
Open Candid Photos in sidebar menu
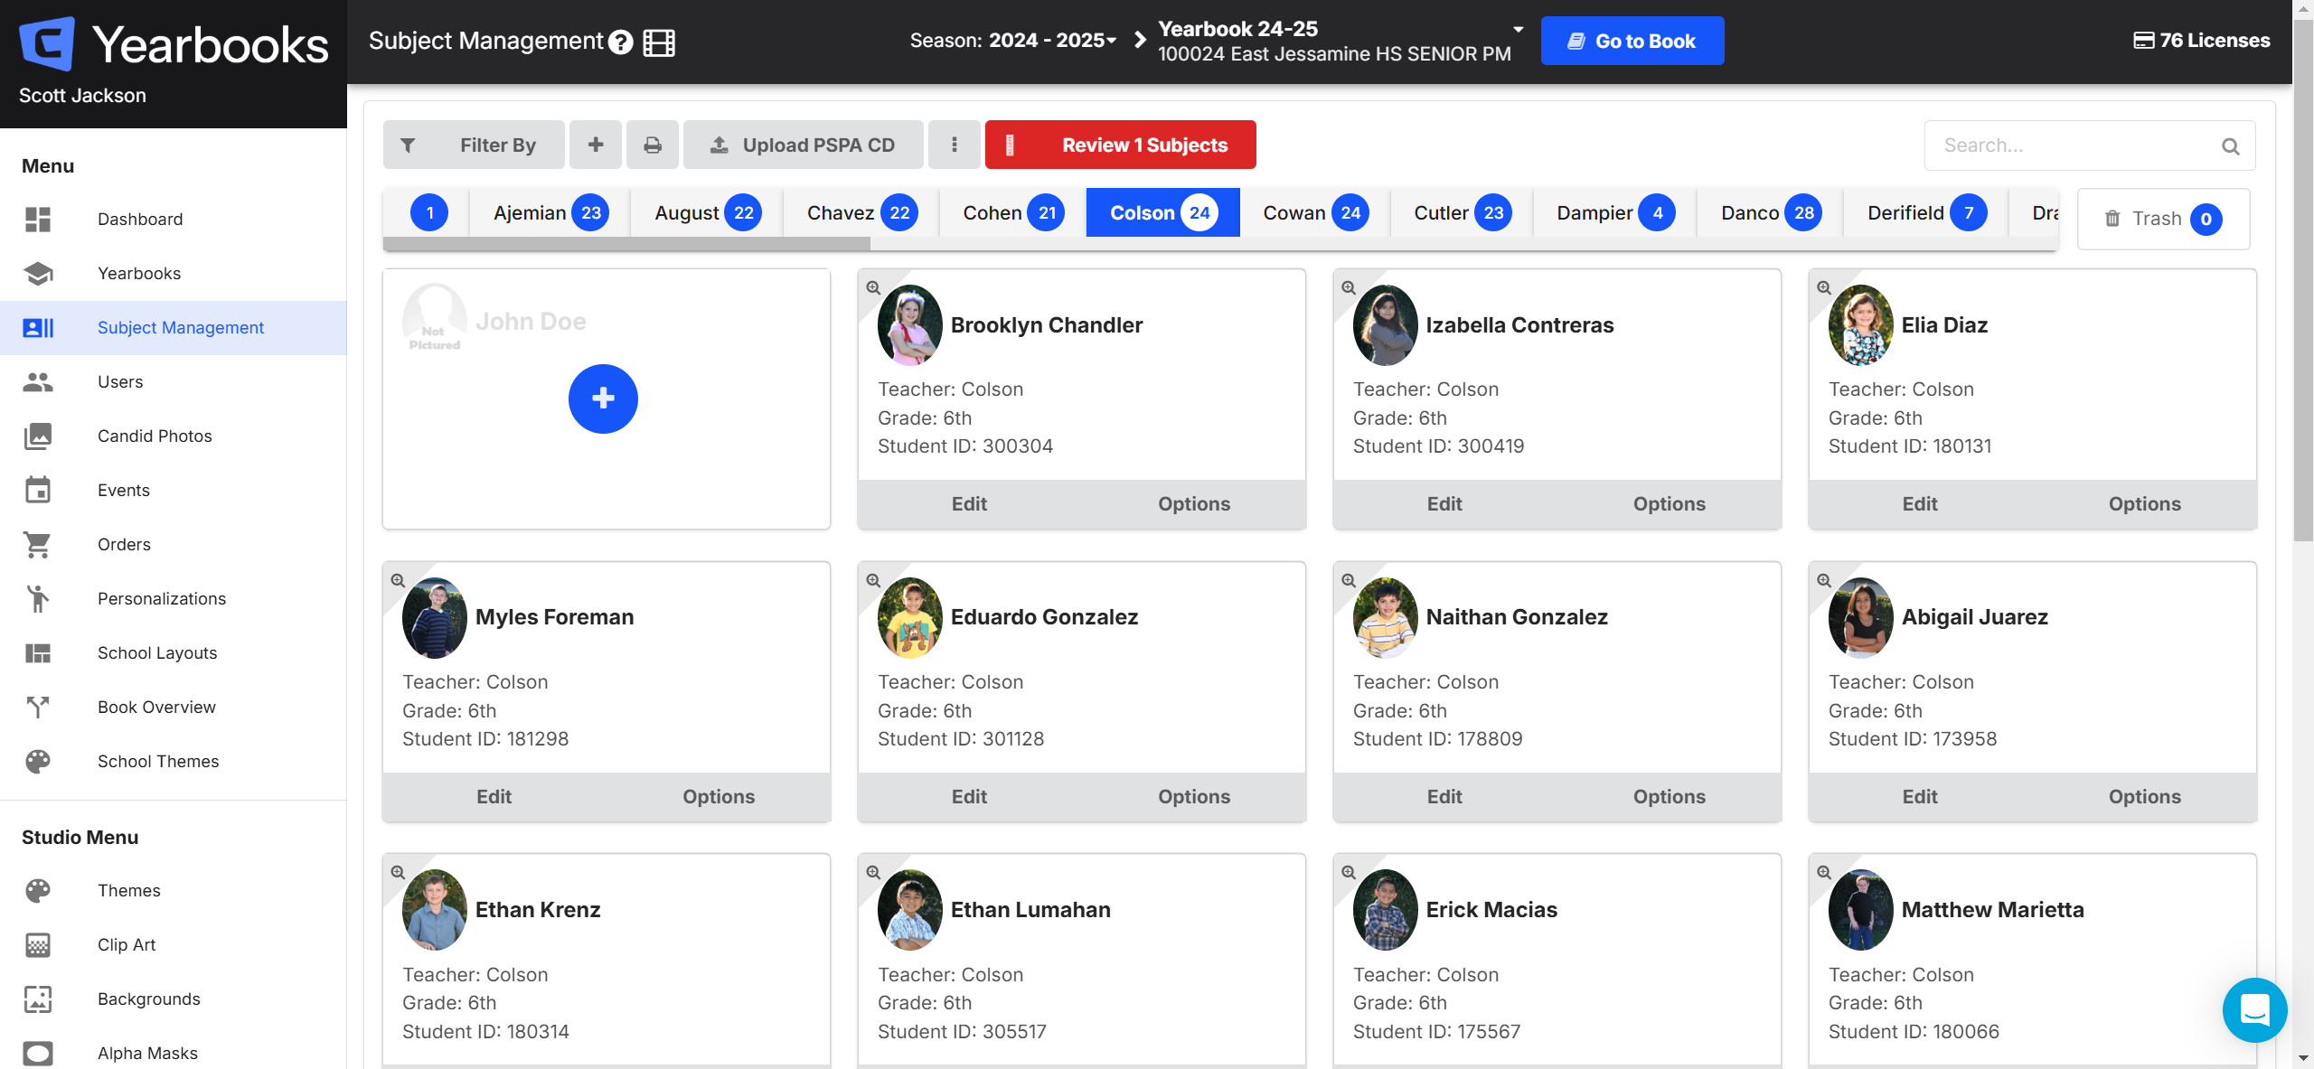[x=155, y=436]
